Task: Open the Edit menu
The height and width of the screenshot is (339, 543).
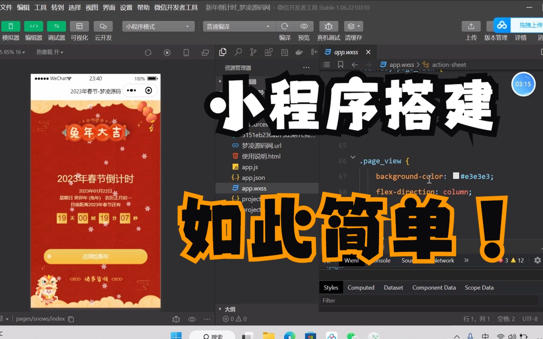Action: pos(23,8)
